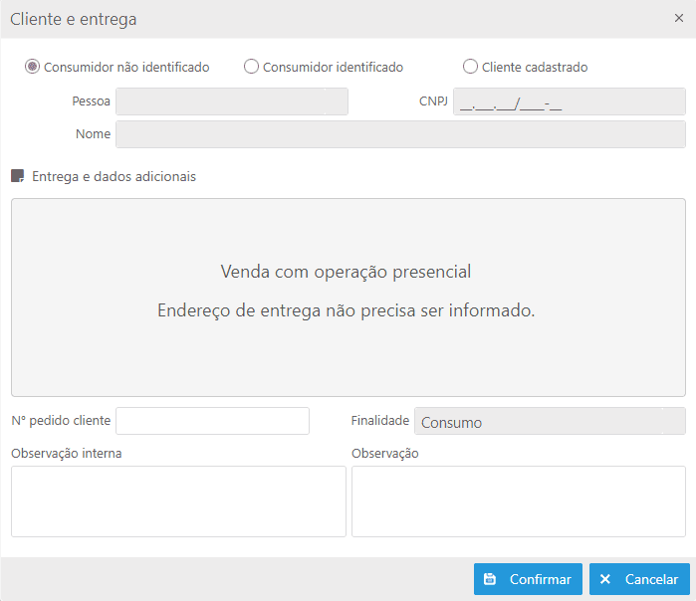696x601 pixels.
Task: Select Consumidor não identificado radio option
Action: (x=32, y=67)
